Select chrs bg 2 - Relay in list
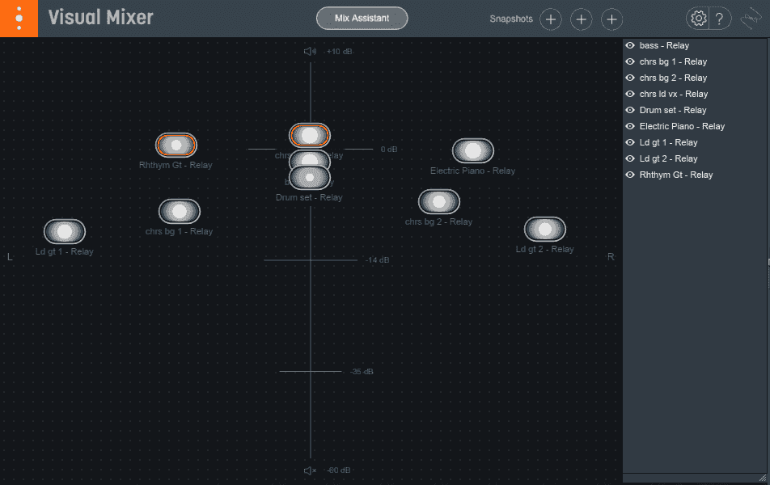 pos(673,78)
